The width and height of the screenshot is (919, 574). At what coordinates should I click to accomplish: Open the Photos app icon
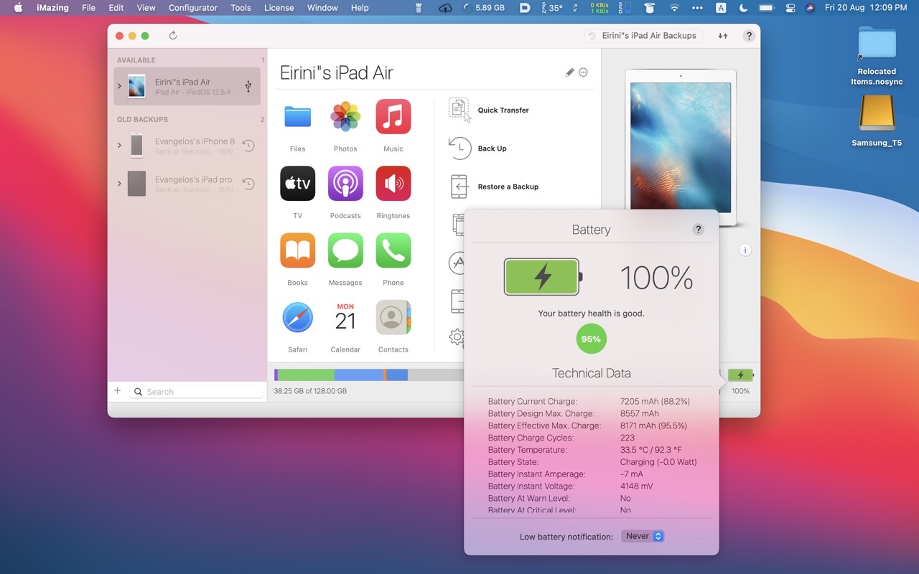[x=345, y=117]
